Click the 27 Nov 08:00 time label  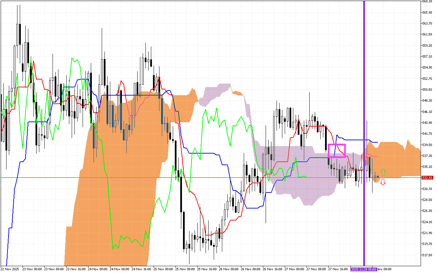point(317,269)
